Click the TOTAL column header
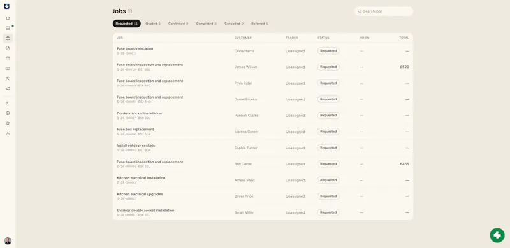This screenshot has width=510, height=248. point(404,38)
